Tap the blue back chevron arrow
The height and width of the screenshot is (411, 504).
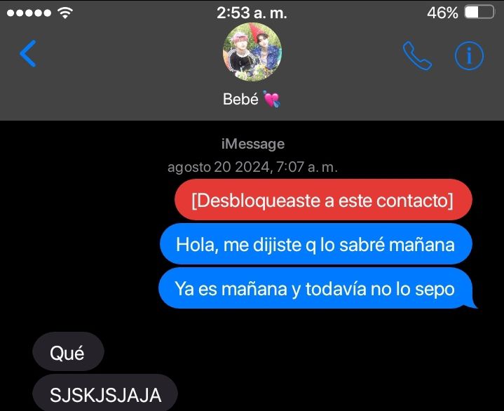pos(28,53)
